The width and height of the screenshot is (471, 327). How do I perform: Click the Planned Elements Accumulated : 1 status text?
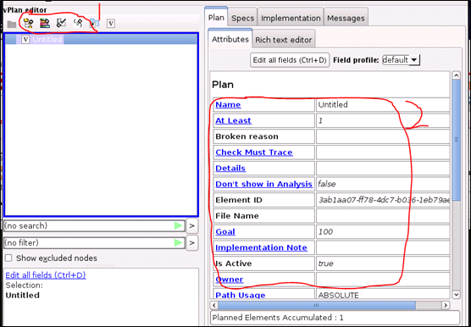[x=278, y=318]
